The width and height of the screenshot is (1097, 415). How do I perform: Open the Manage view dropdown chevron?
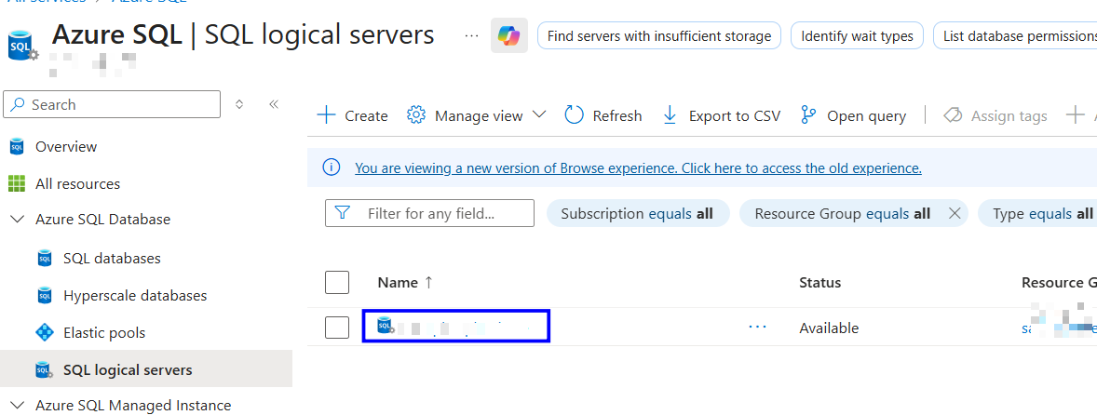coord(538,114)
